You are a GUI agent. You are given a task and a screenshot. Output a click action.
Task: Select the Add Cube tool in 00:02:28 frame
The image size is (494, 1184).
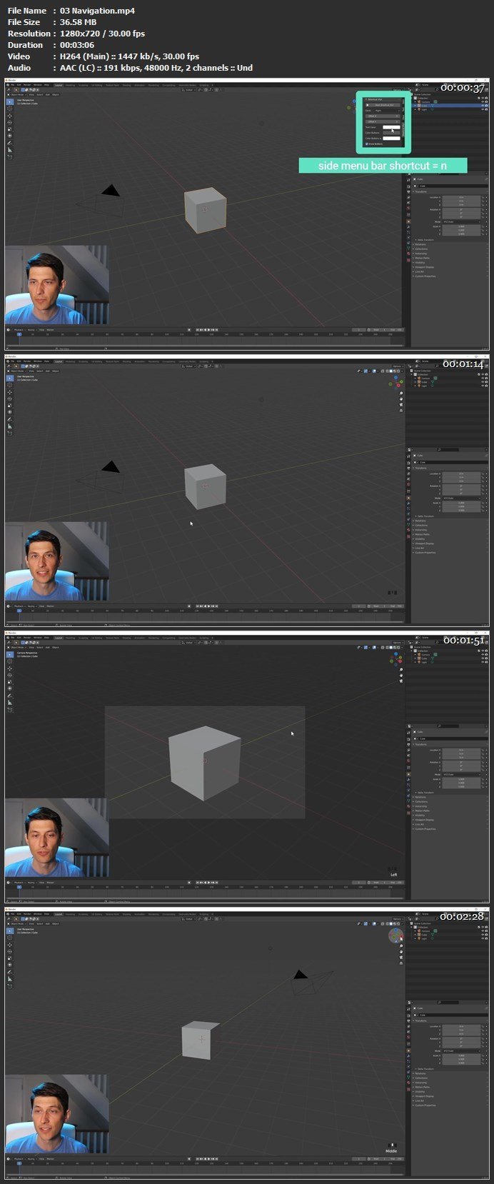pos(9,986)
